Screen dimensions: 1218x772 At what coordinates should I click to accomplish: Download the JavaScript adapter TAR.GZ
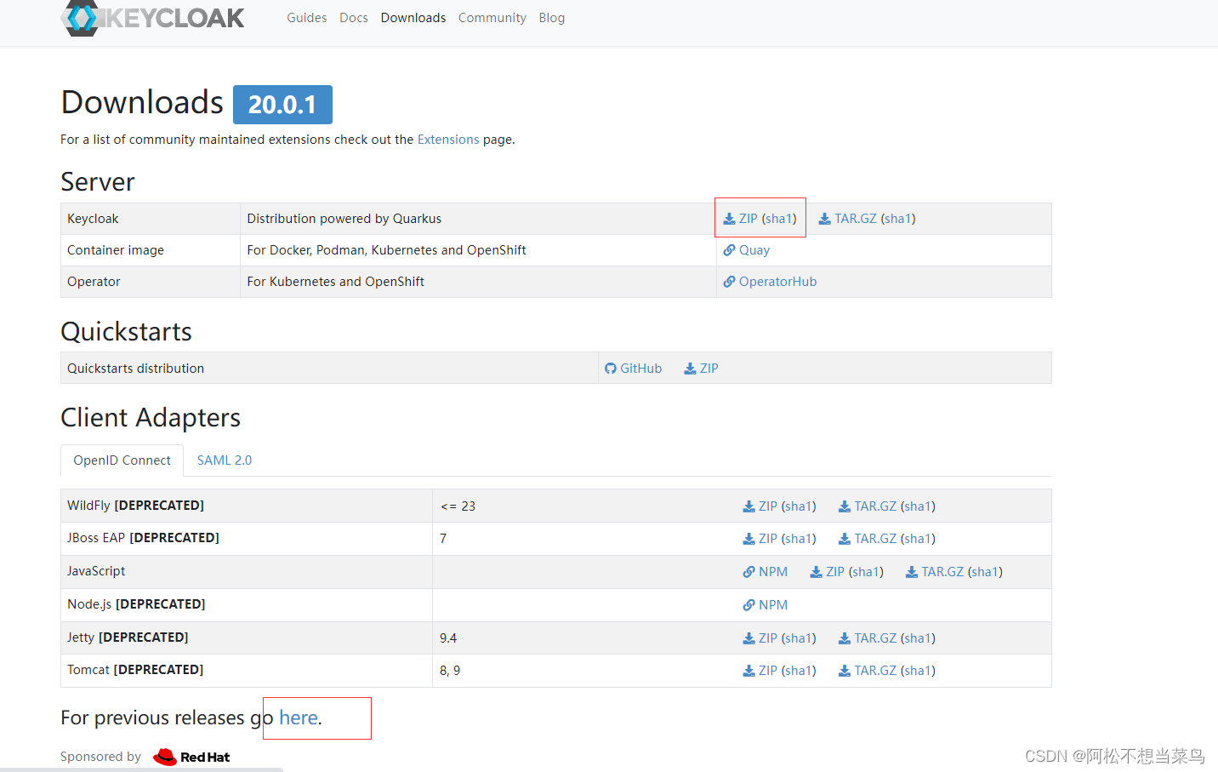[x=942, y=572]
